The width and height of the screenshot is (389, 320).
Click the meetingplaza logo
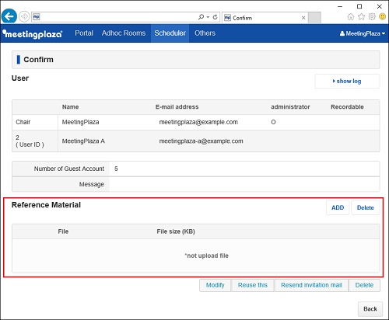[33, 33]
